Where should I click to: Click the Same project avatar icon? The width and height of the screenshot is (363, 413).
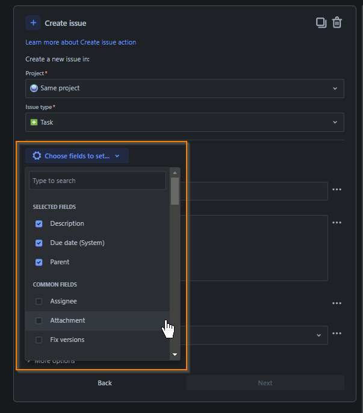34,88
